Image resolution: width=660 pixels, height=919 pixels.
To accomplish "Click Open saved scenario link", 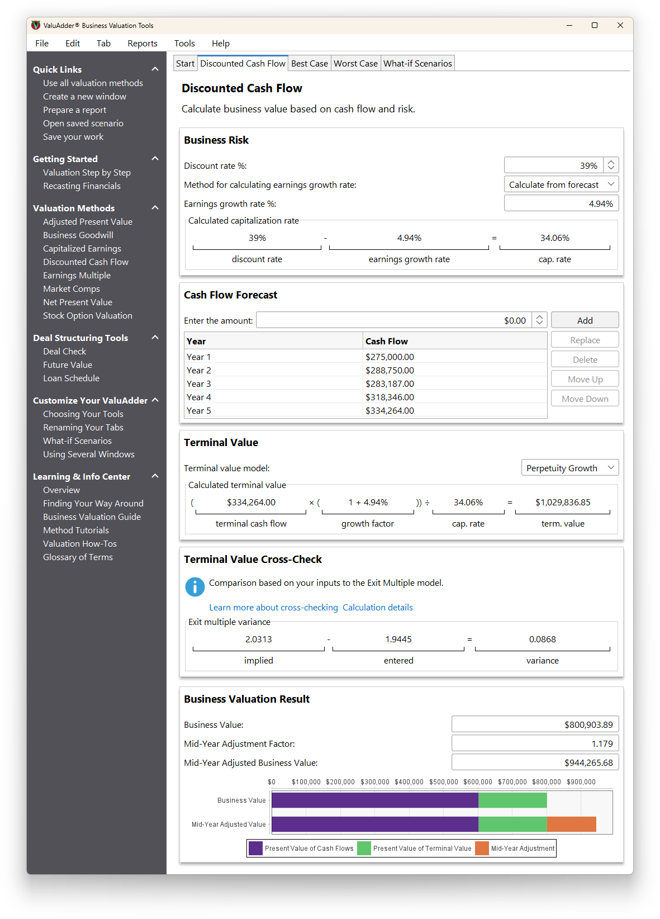I will coord(83,123).
